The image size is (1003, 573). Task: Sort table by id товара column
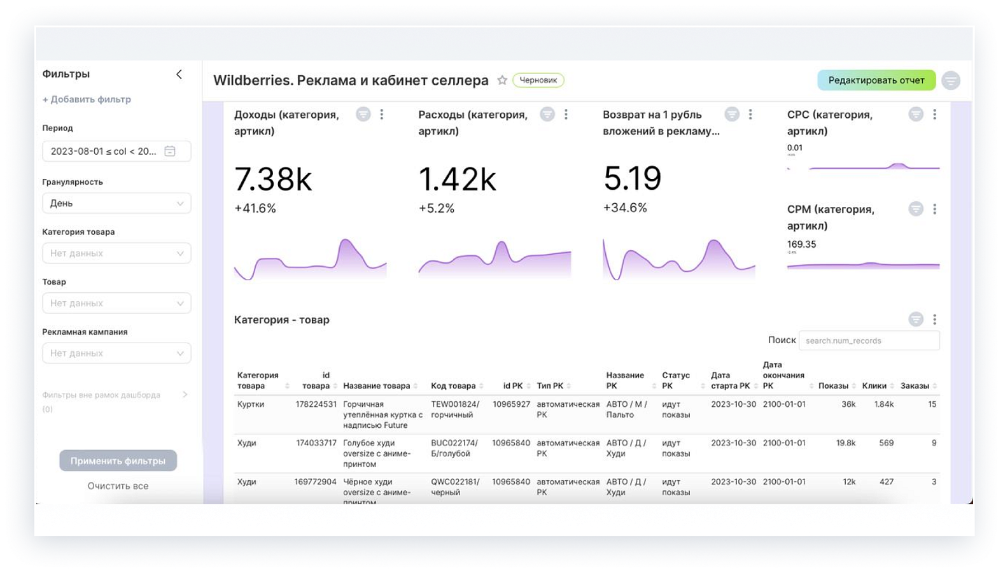(x=335, y=386)
